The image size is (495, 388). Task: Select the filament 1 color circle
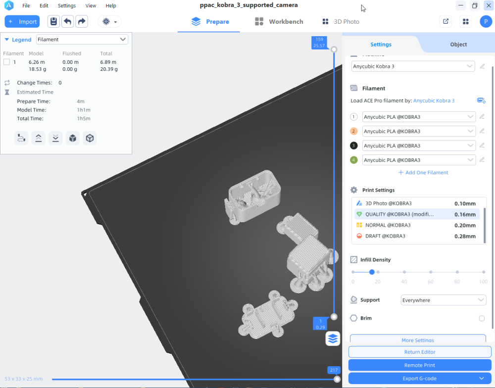(353, 117)
